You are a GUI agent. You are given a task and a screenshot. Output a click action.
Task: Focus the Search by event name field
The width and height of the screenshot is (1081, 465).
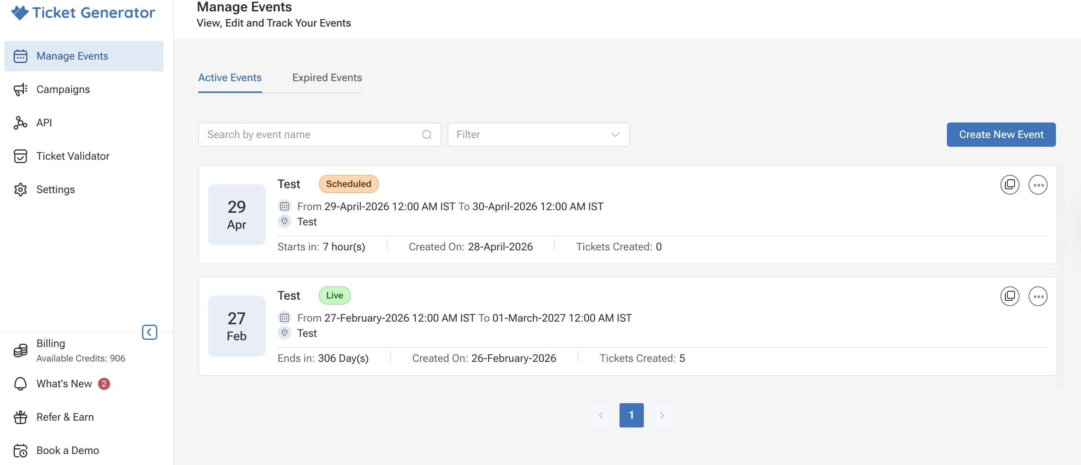(319, 135)
